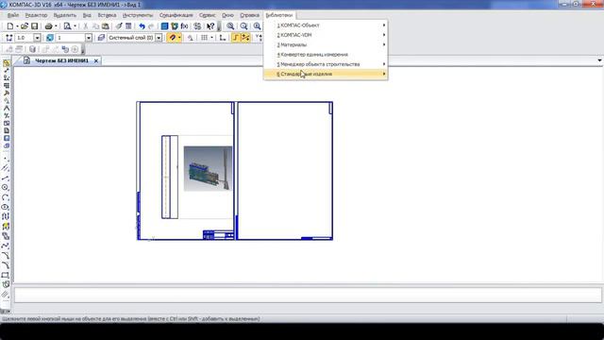Click the view state icon beside number 1

[x=50, y=38]
